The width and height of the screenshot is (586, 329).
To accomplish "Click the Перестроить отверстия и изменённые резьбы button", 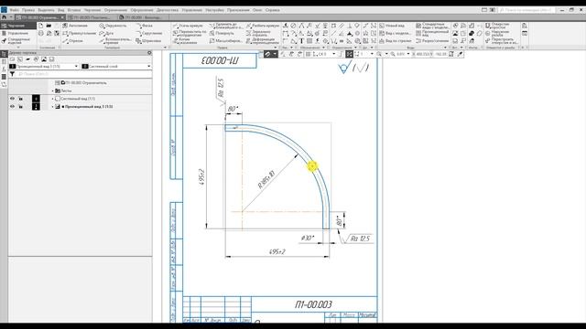I will click(x=503, y=40).
